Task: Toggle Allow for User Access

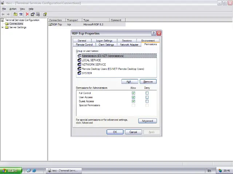Action: (x=134, y=97)
